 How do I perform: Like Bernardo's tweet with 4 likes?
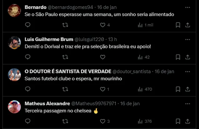pos(103,25)
